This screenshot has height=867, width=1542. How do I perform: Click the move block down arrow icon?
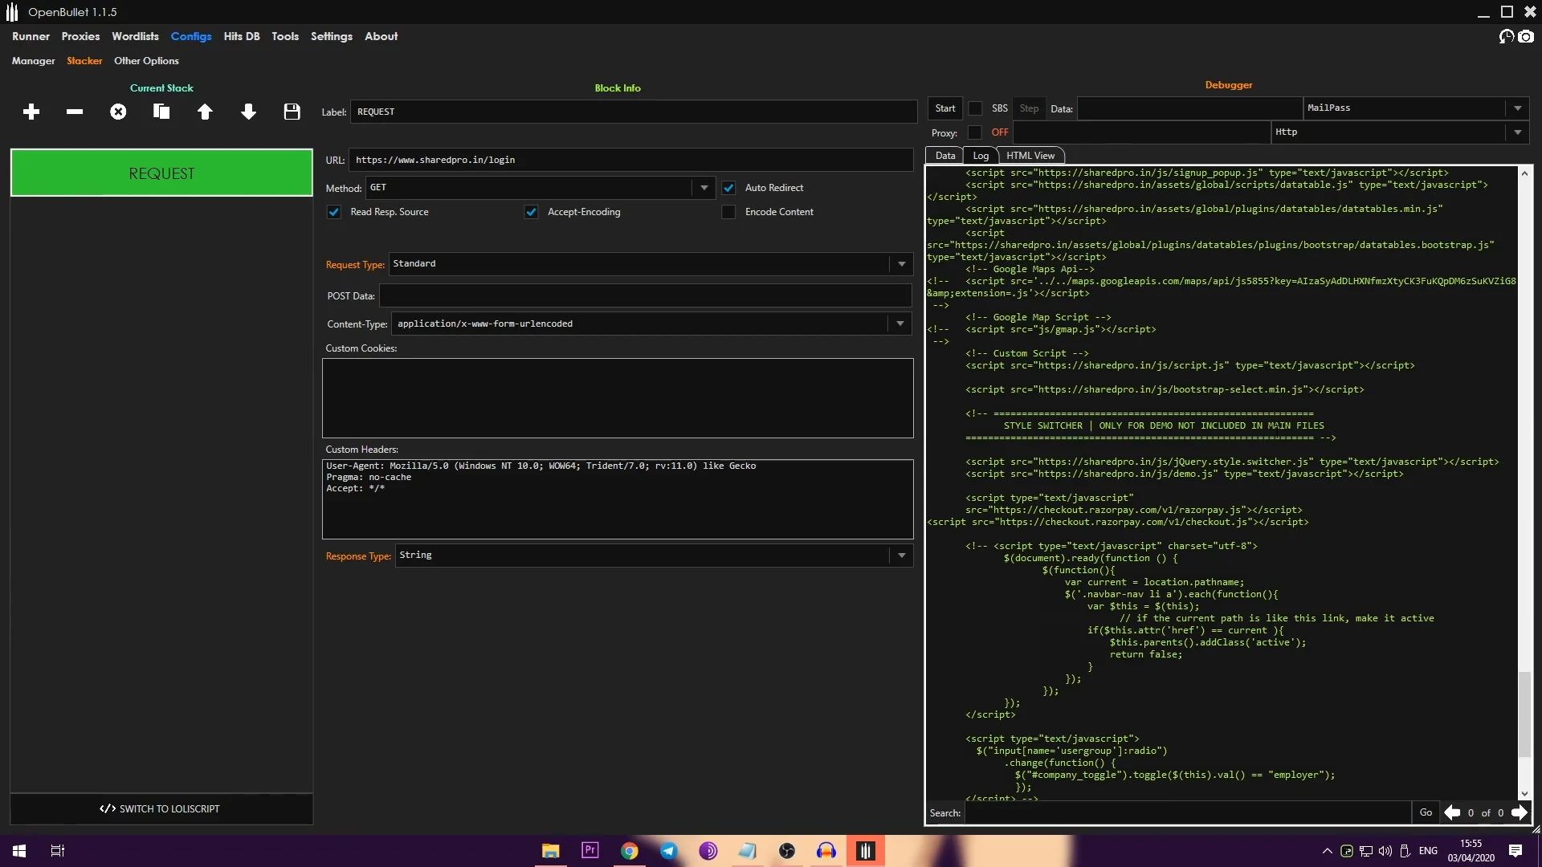click(x=248, y=111)
